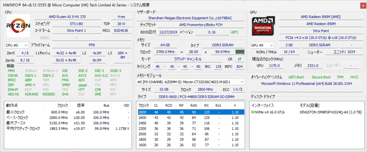Click the AMD Promontory/Bixby FCH chipset field
The width and height of the screenshot is (367, 152).
coord(201,25)
